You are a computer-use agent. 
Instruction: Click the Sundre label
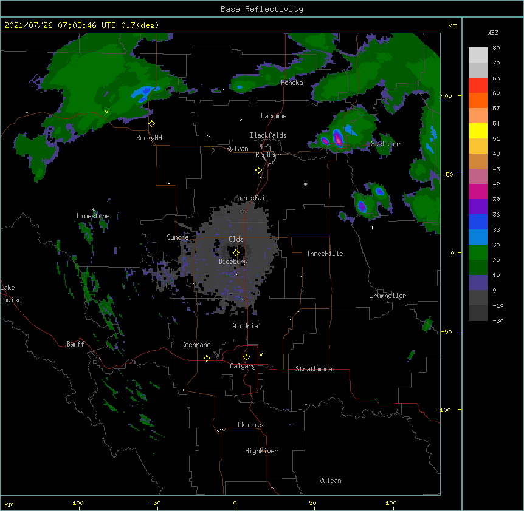click(178, 237)
